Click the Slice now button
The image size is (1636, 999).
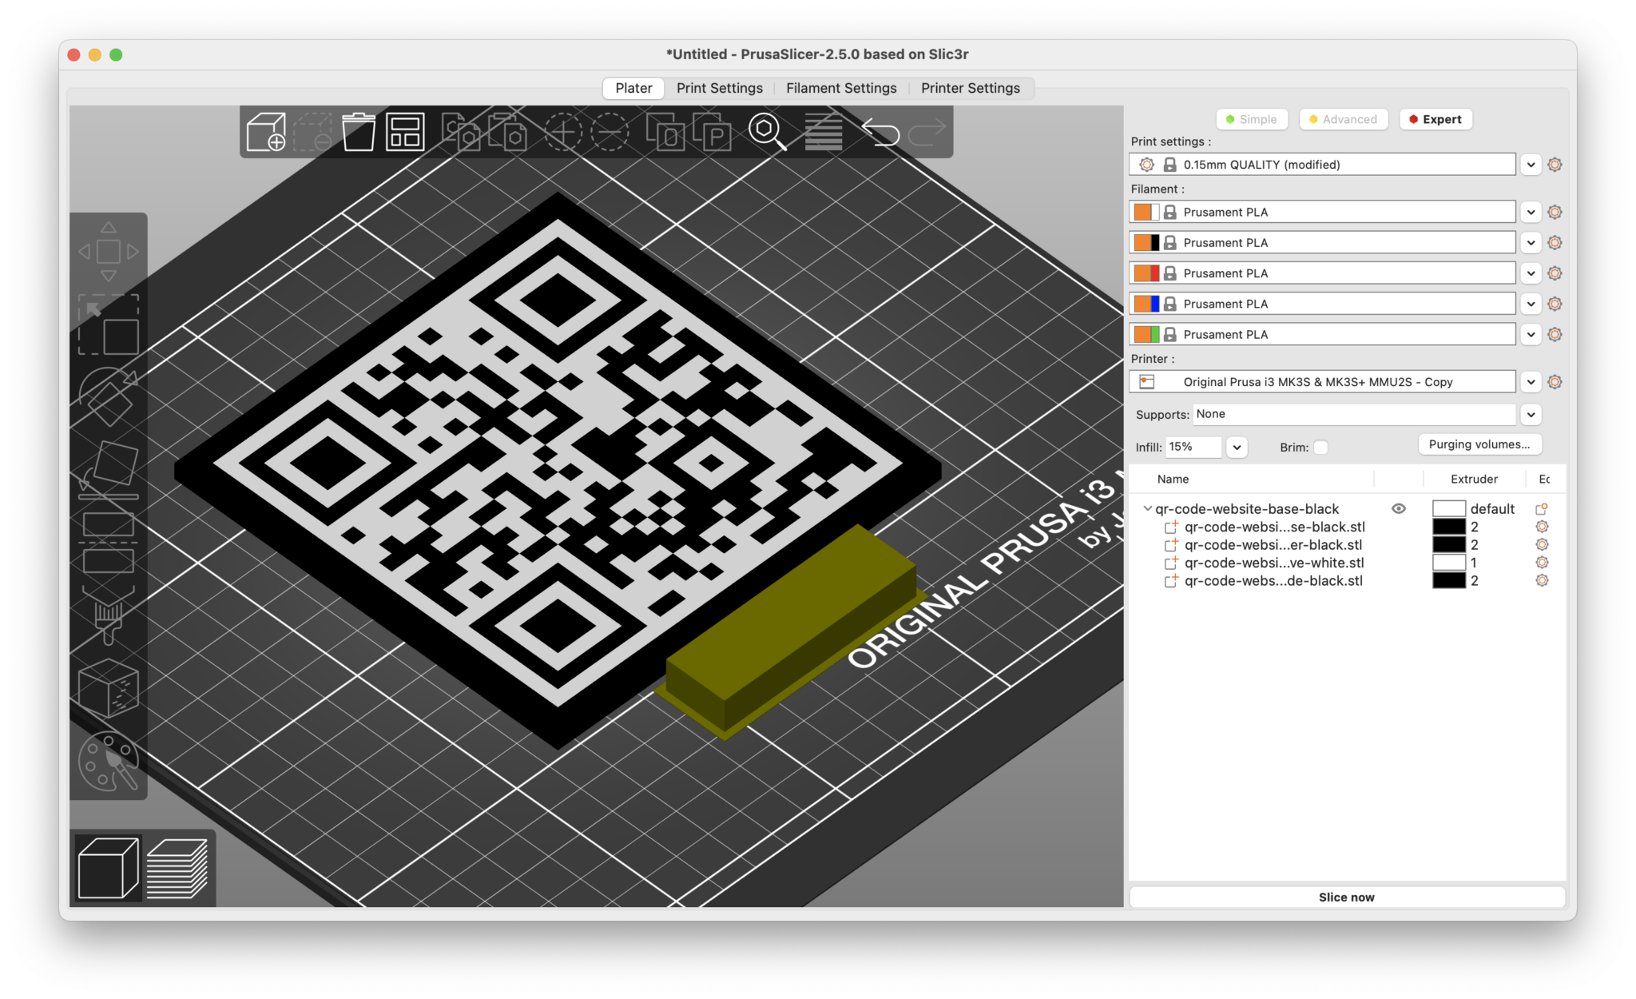click(x=1346, y=898)
